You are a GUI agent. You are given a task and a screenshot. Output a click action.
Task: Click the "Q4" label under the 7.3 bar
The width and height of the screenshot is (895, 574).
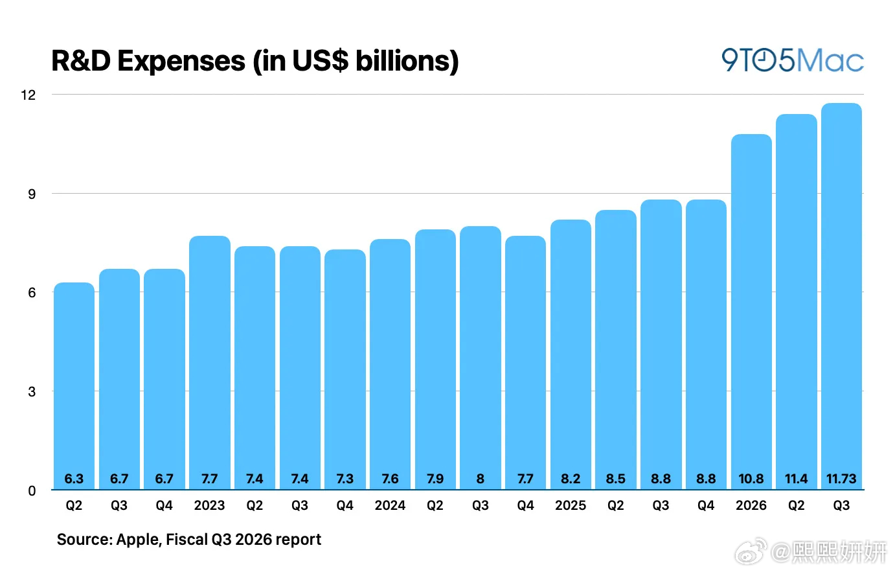pos(345,505)
